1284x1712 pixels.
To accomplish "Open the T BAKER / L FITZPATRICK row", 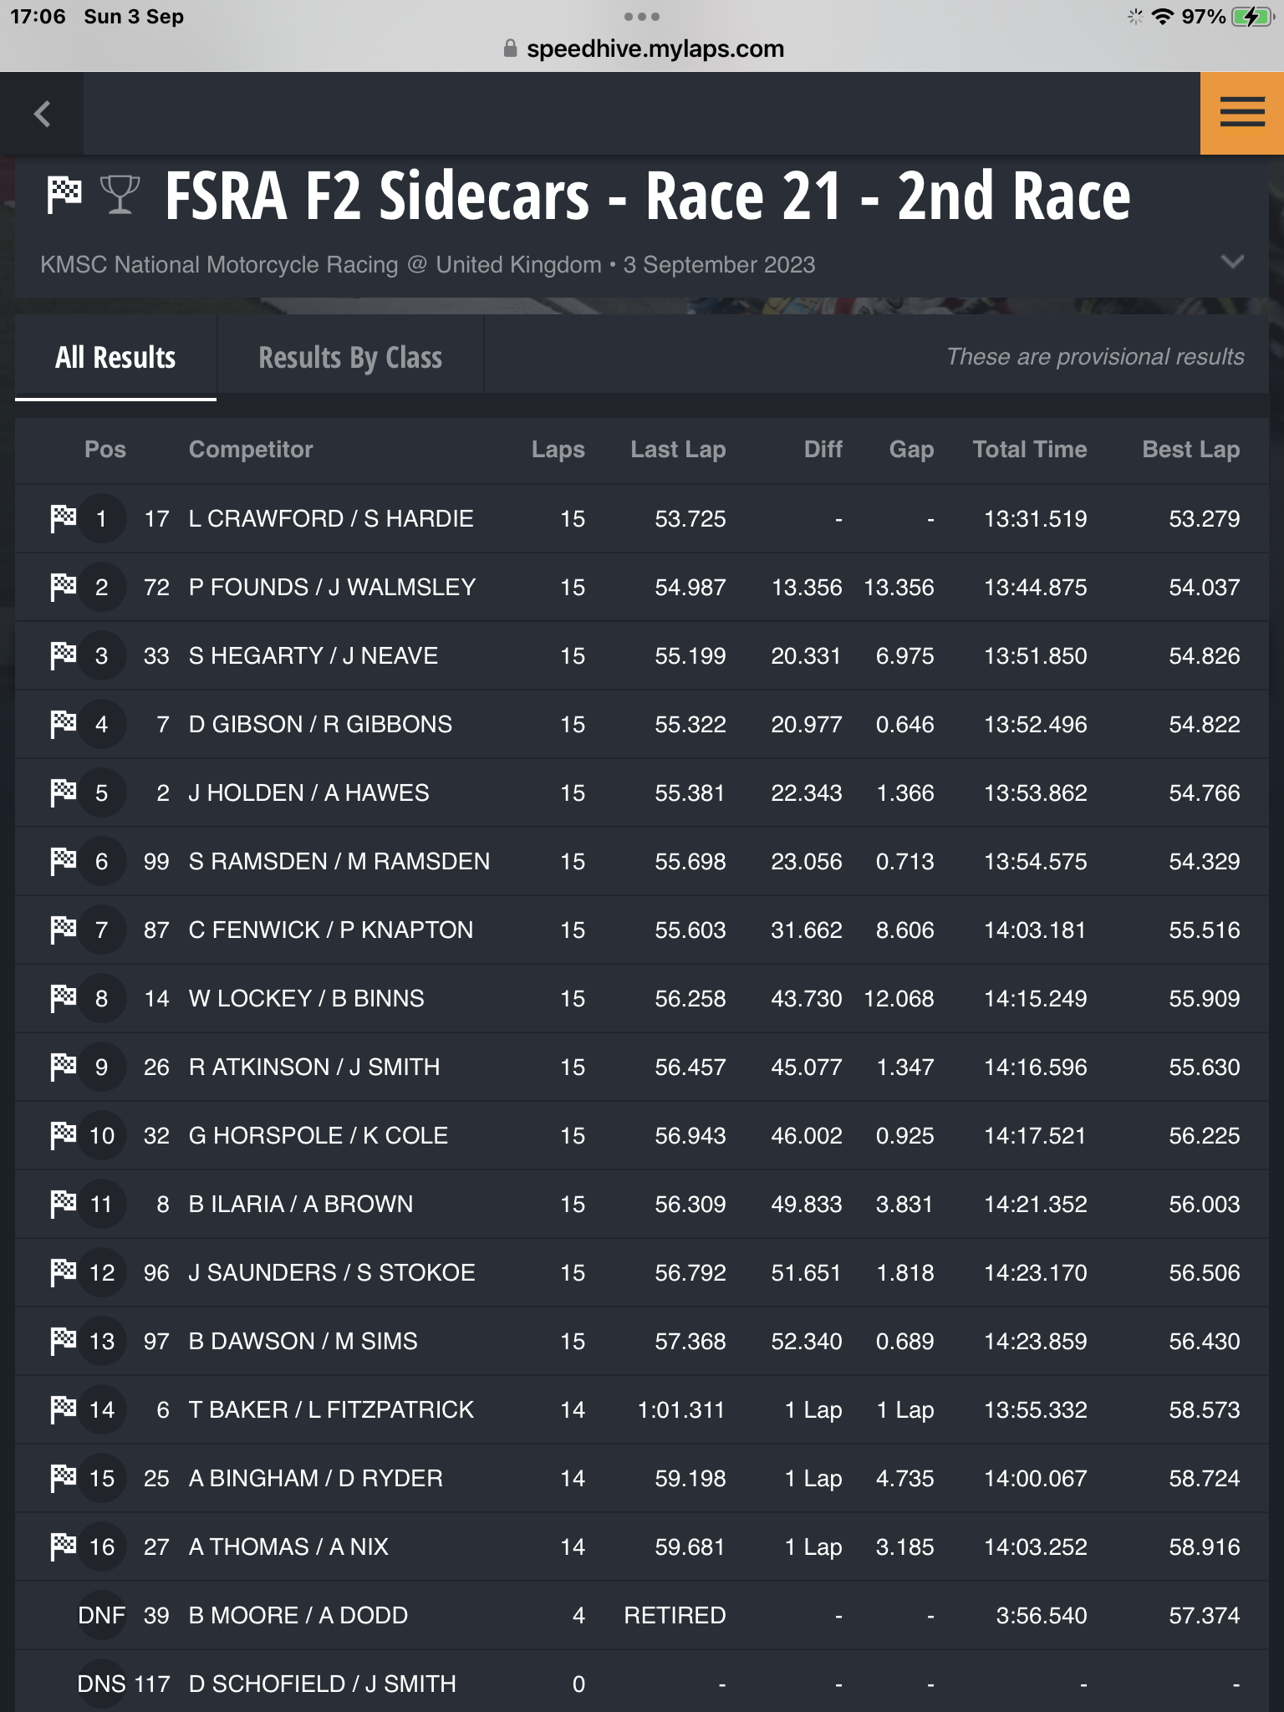I will click(x=642, y=1409).
